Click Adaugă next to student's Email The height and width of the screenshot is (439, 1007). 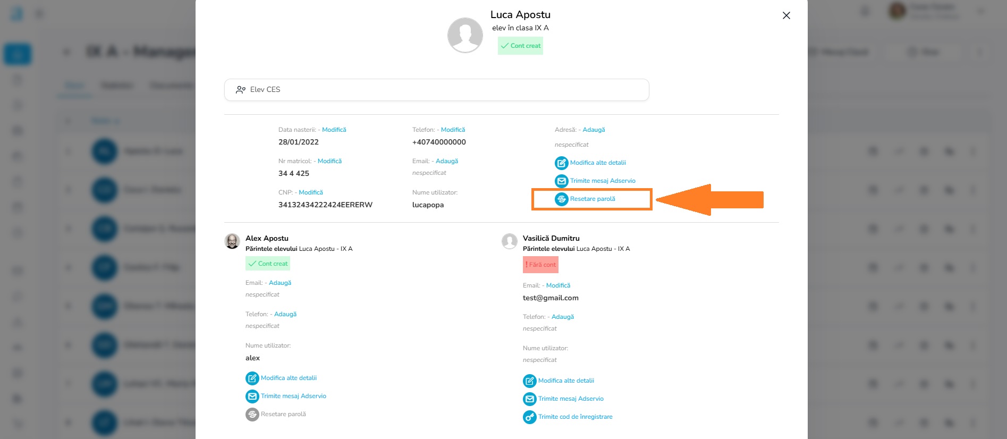tap(446, 161)
